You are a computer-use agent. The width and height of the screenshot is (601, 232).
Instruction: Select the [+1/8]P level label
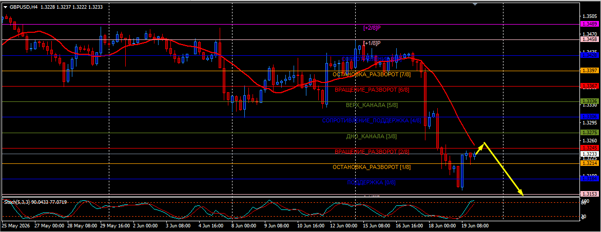pos(372,43)
